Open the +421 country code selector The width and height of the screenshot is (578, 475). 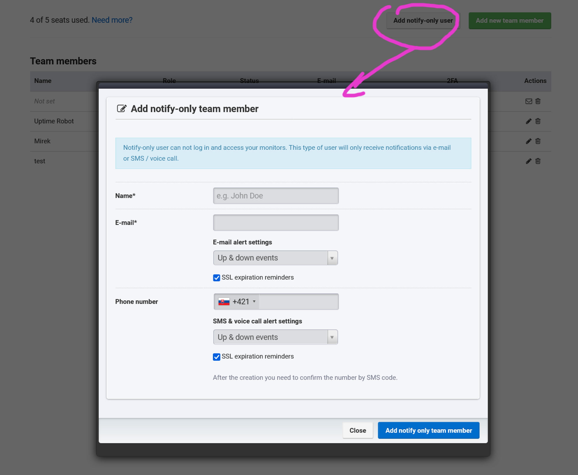pyautogui.click(x=237, y=301)
